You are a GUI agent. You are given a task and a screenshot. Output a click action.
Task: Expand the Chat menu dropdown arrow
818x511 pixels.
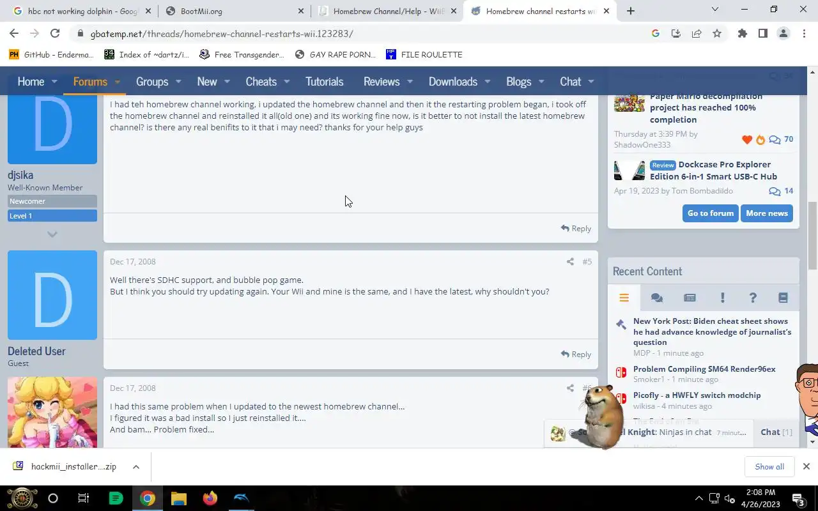[x=591, y=82]
